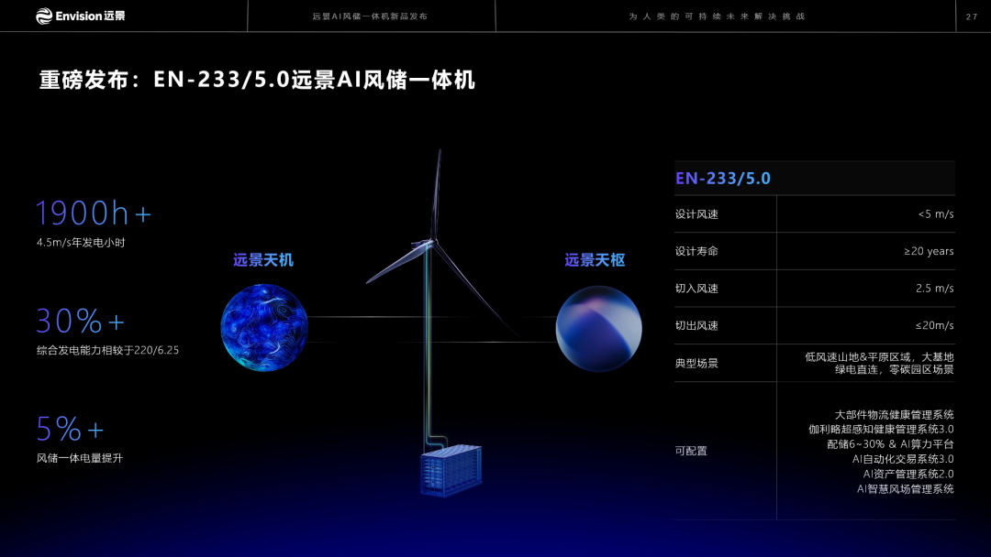Click the 设计风速 row label
The height and width of the screenshot is (557, 991).
click(x=696, y=214)
